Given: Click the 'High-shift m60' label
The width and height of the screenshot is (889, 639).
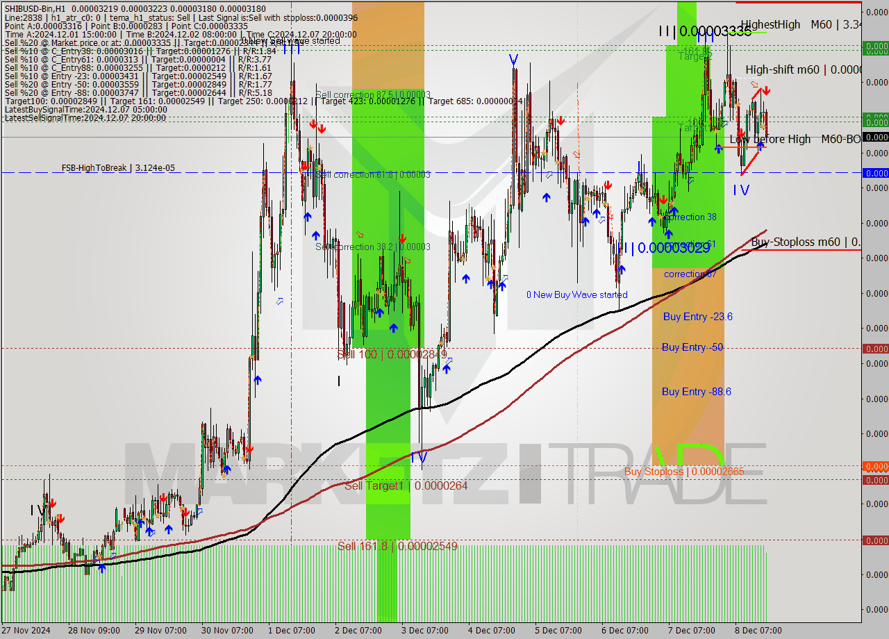Looking at the screenshot, I should 803,69.
